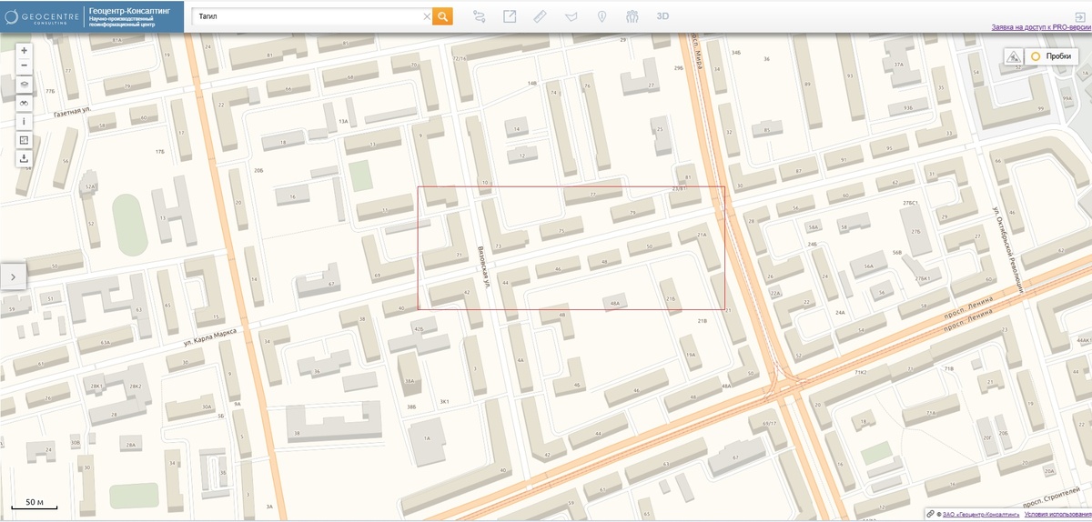Viewport: 1092px width, 522px height.
Task: Expand the left side panel arrow
Action: (x=14, y=276)
